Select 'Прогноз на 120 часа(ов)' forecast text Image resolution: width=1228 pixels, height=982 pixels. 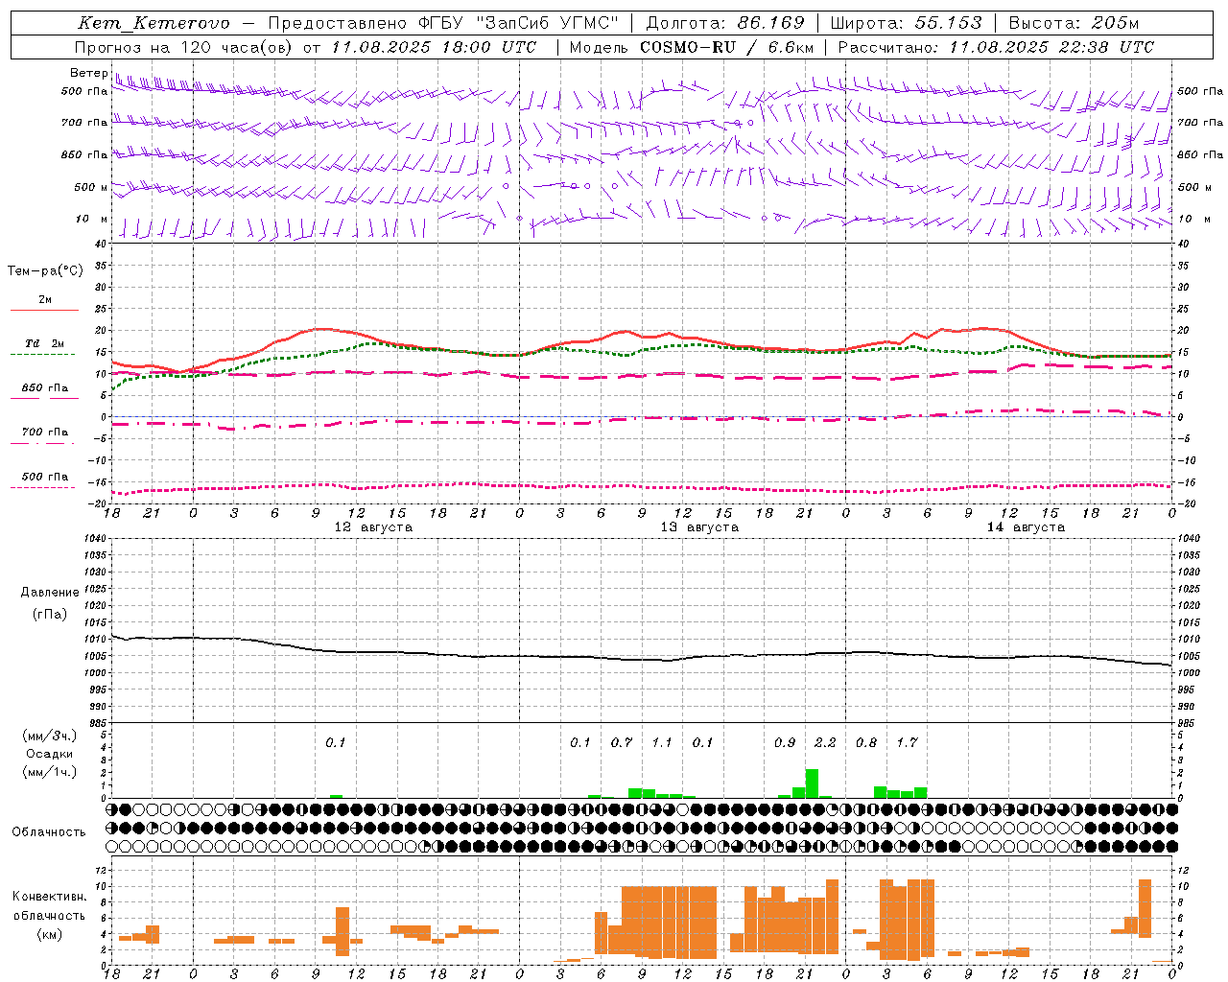click(x=184, y=47)
